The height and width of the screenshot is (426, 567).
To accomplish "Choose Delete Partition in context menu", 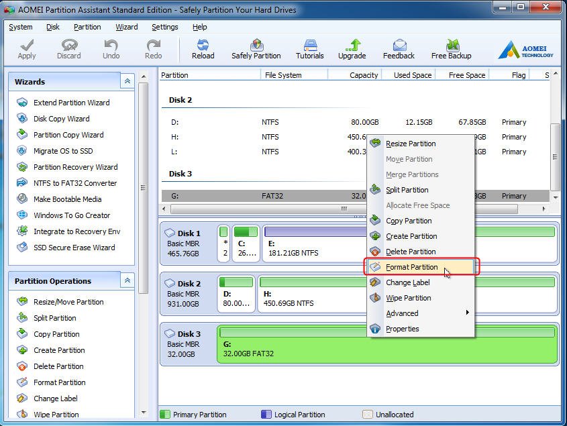I will pyautogui.click(x=421, y=252).
